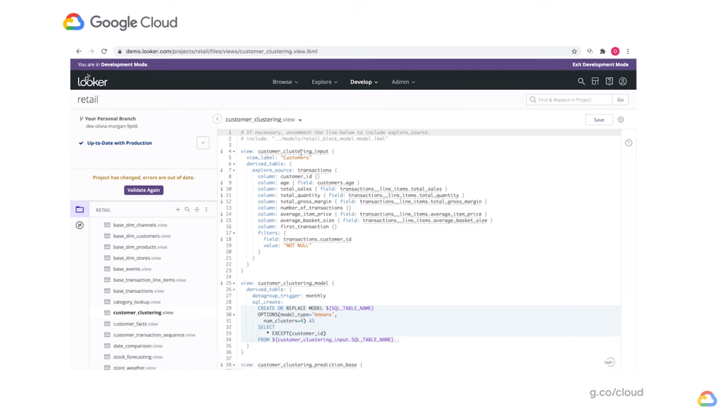Viewport: 723px width, 411px height.
Task: Open project options via the kebab menu
Action: [206, 209]
